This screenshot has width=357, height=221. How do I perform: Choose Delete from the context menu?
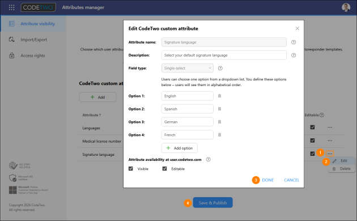pyautogui.click(x=342, y=169)
